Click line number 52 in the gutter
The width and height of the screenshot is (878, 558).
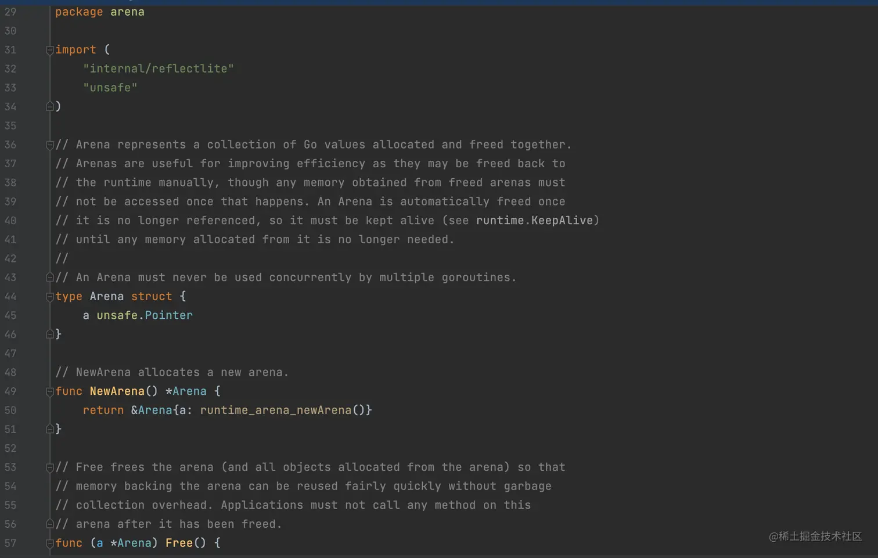pyautogui.click(x=10, y=449)
